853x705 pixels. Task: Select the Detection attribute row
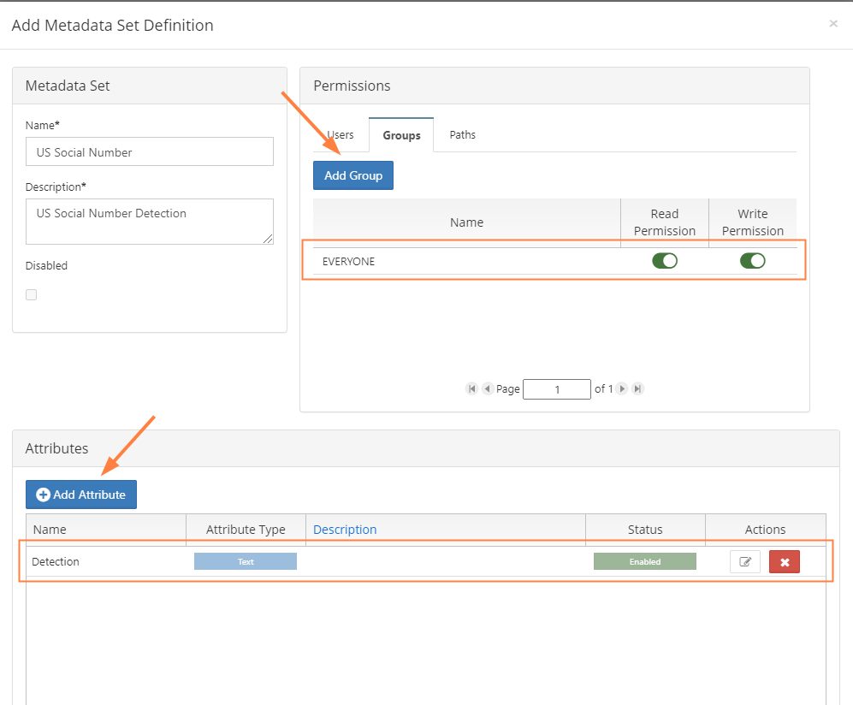point(103,562)
